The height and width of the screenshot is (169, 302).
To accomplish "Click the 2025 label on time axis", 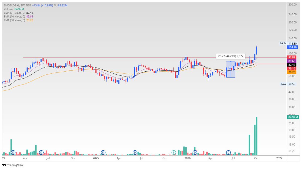I will pos(96,158).
